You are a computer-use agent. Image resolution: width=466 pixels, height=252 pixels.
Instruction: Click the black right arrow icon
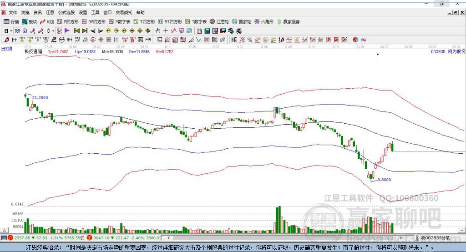101,31
